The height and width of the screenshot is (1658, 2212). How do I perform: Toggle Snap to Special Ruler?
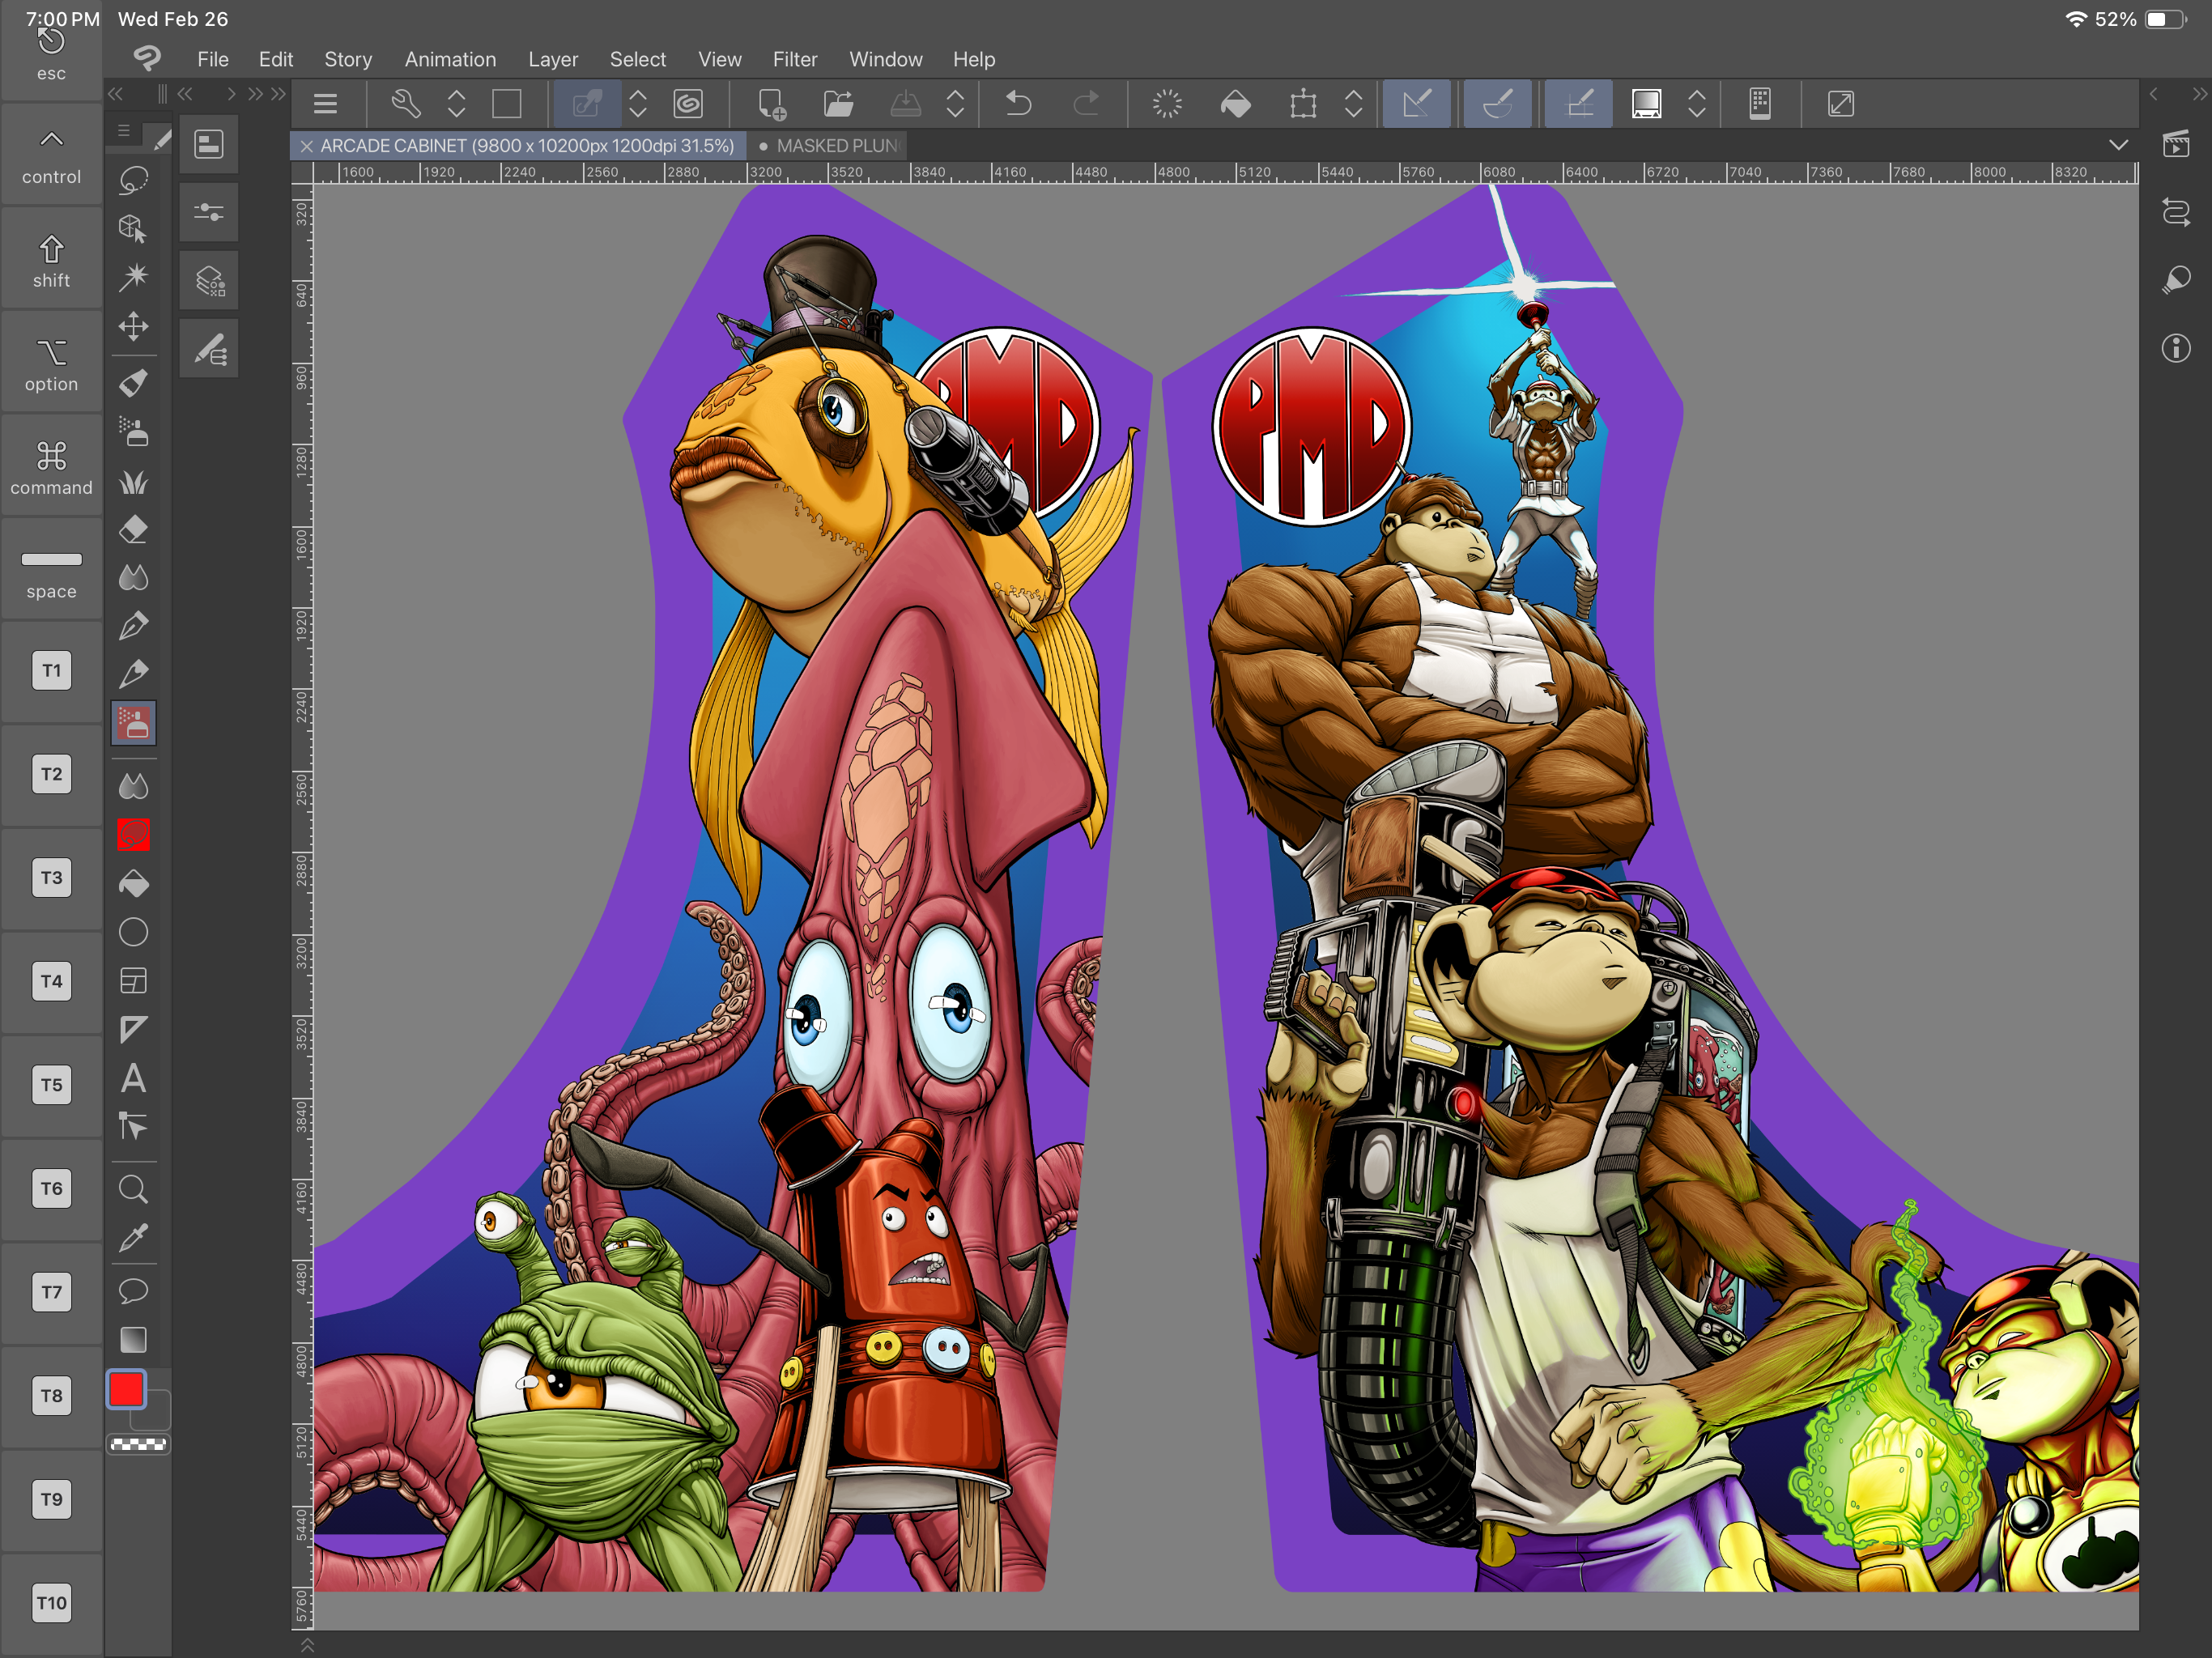click(1497, 103)
